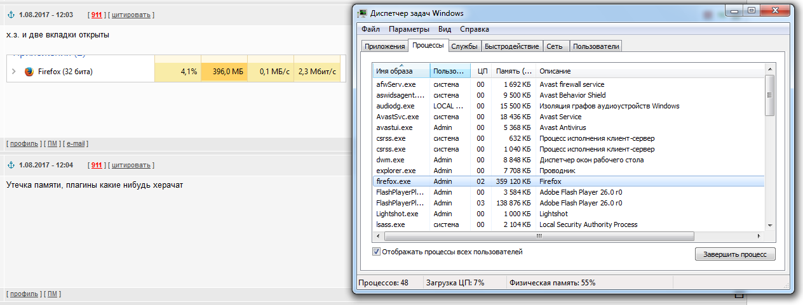Minimize the Диспетчер задач Windows window
This screenshot has width=803, height=305.
pos(734,10)
